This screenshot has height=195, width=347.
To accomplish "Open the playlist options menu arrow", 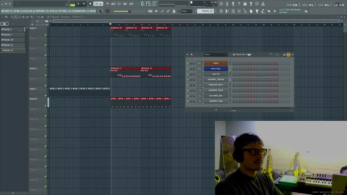I will tap(2, 17).
